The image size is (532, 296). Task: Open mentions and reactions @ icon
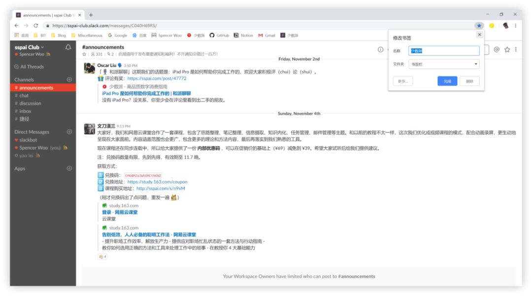[x=497, y=50]
